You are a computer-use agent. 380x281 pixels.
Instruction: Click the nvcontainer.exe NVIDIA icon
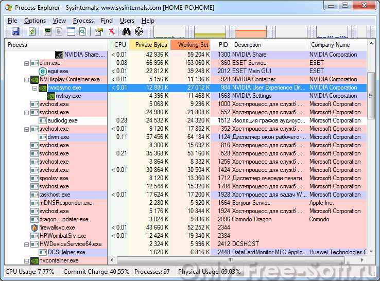pos(34,260)
